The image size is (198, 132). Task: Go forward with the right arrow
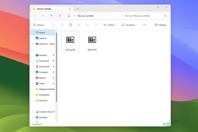pyautogui.click(x=43, y=16)
